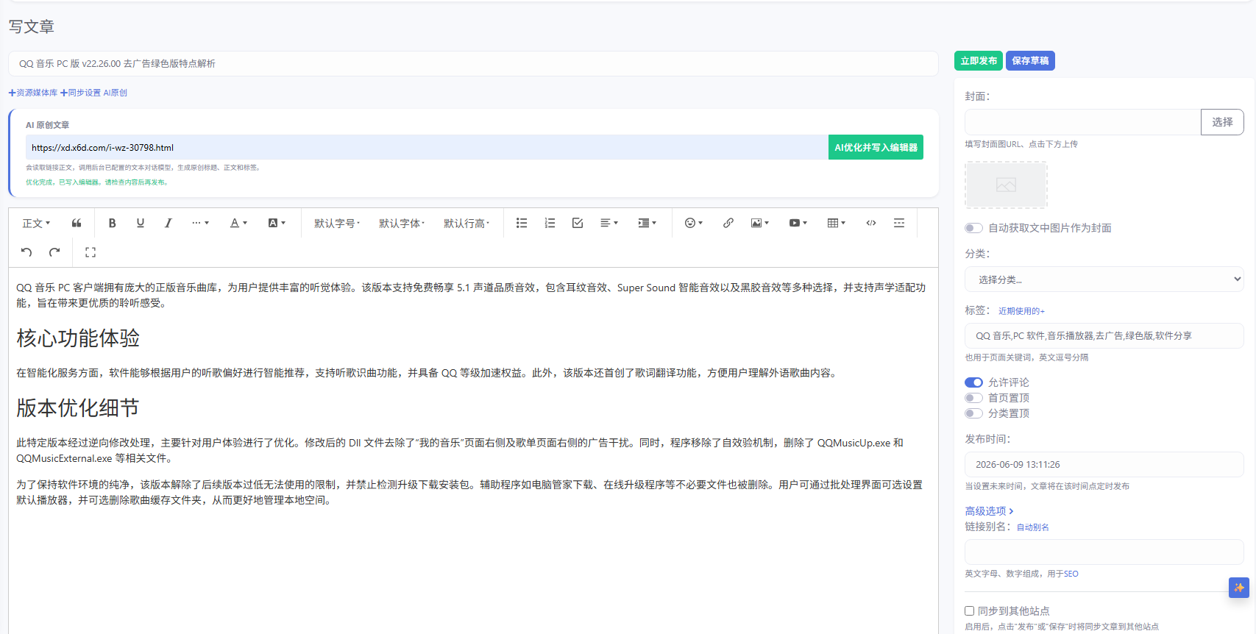Click the AI优化并写入编辑器 button

tap(876, 147)
